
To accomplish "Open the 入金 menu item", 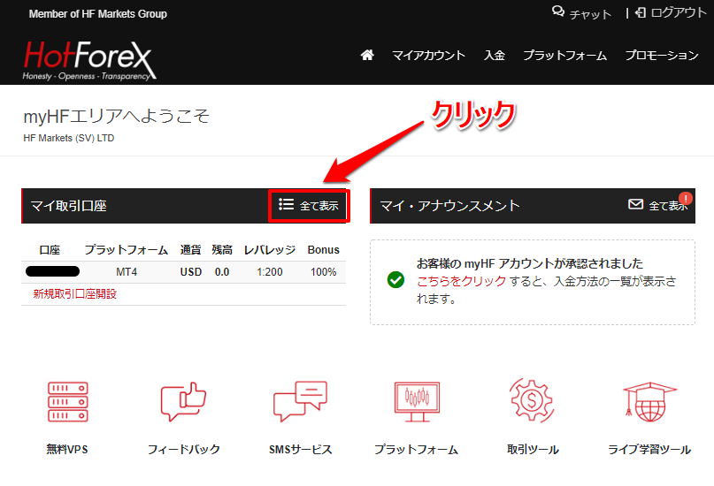I will click(x=494, y=56).
